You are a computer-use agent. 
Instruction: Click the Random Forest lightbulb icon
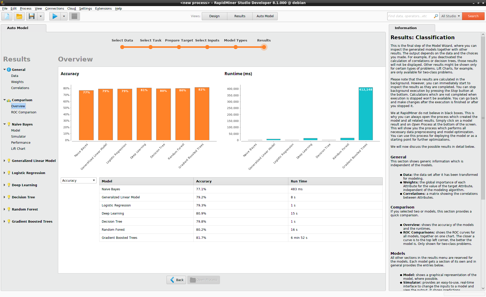click(x=9, y=209)
